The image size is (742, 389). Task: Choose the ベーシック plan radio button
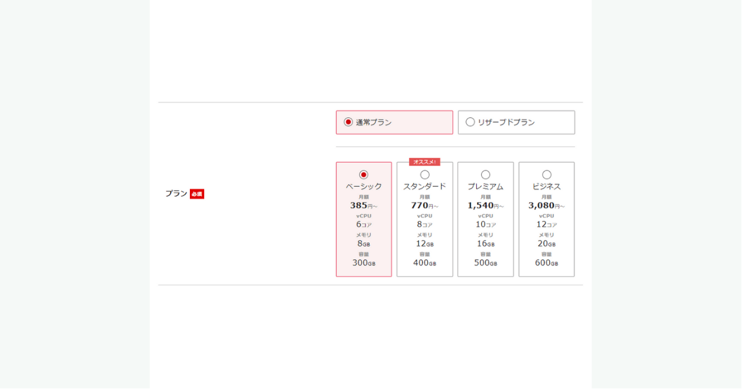pyautogui.click(x=364, y=175)
